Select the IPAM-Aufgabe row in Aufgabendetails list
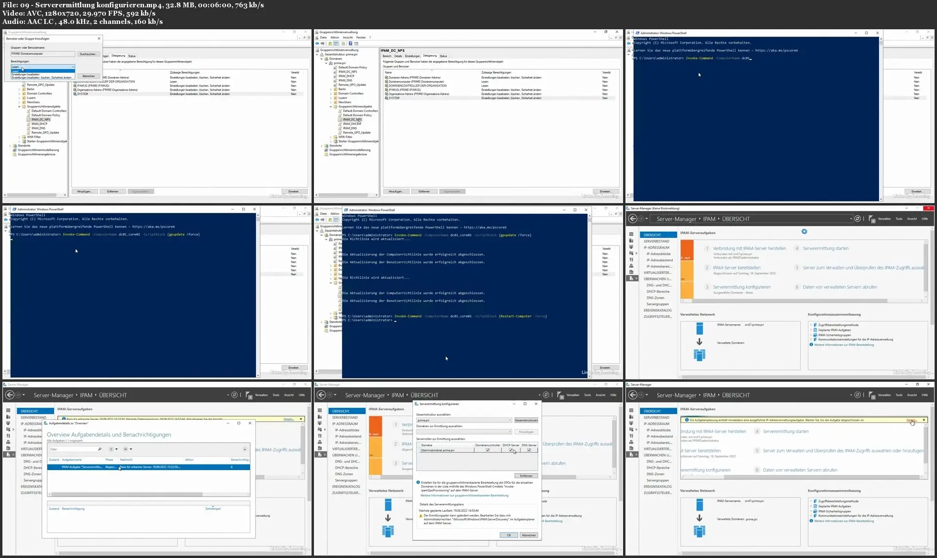The height and width of the screenshot is (558, 937). 148,467
